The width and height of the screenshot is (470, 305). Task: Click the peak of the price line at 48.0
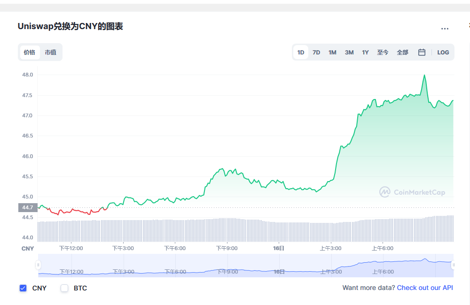click(x=424, y=75)
